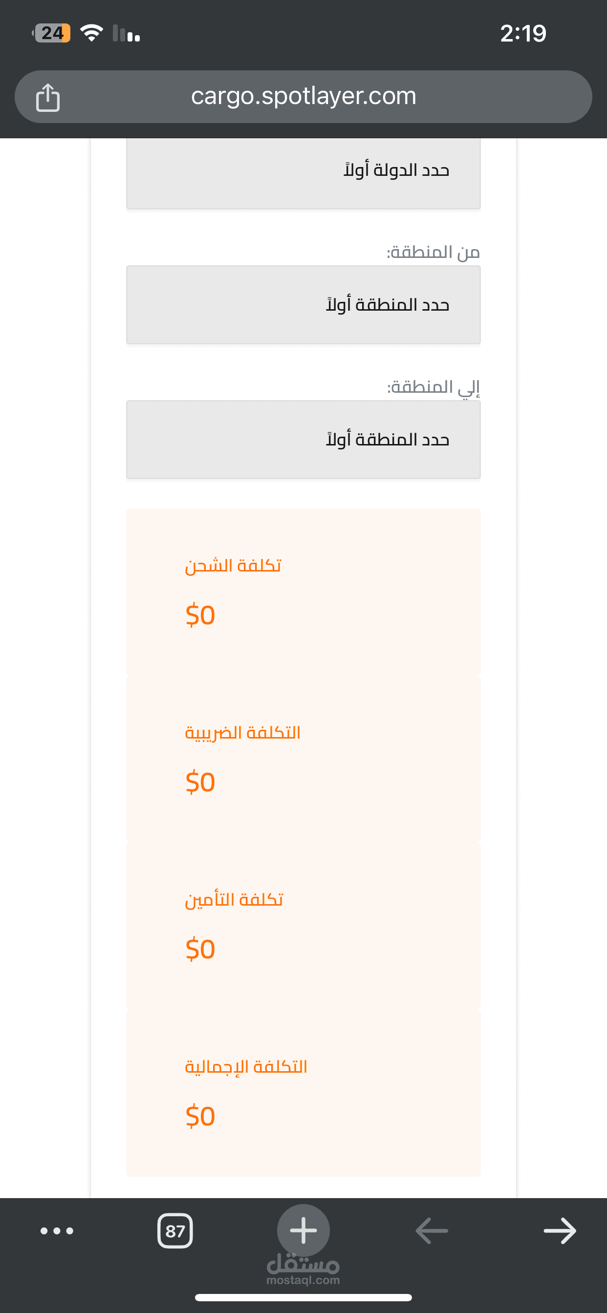Image resolution: width=607 pixels, height=1313 pixels.
Task: Tap the battery indicator showing 24
Action: [x=51, y=33]
